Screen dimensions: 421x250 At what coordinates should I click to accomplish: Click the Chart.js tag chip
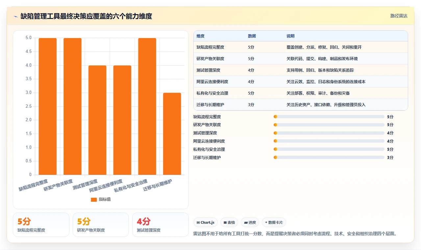[206, 222]
